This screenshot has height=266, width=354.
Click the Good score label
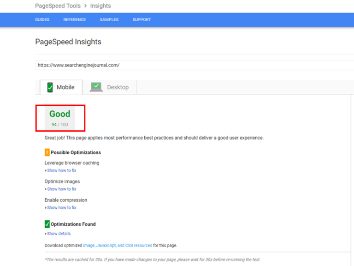click(60, 114)
